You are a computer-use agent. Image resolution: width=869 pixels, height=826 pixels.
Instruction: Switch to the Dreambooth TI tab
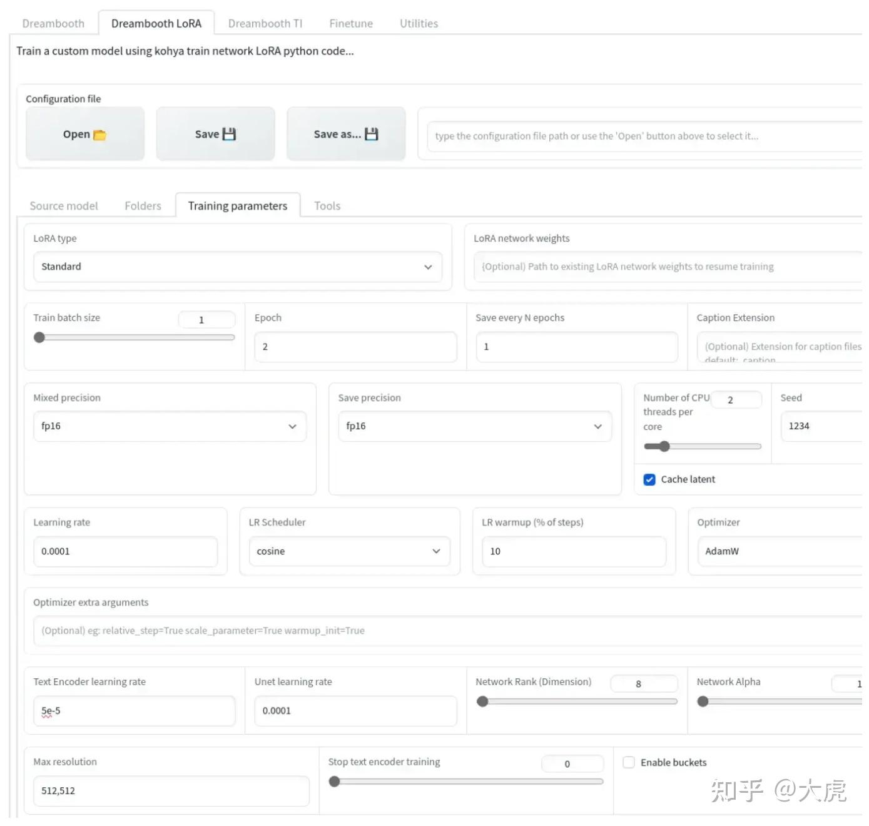[x=265, y=23]
